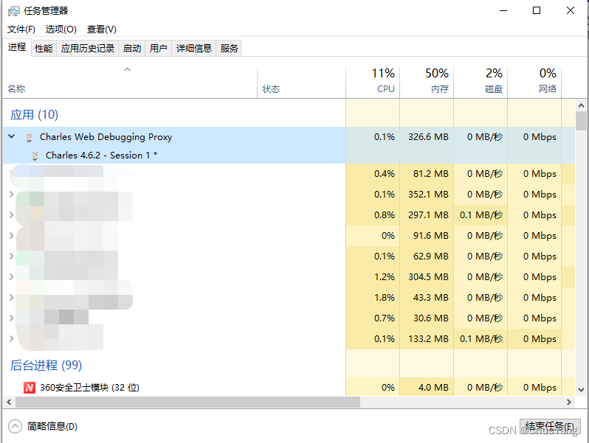589x443 pixels.
Task: Click the 应用 (10) group heading
Action: click(x=34, y=114)
